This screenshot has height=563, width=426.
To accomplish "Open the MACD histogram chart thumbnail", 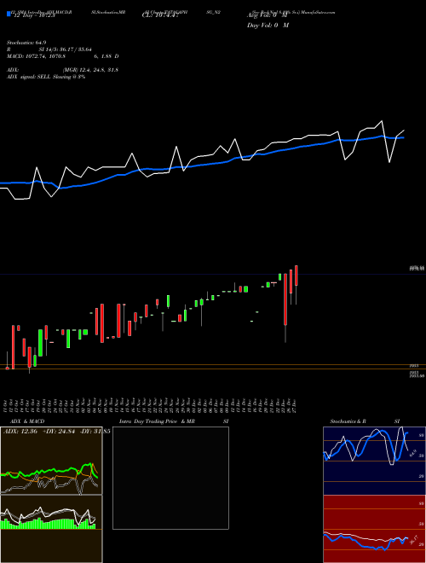I will pos(51,529).
